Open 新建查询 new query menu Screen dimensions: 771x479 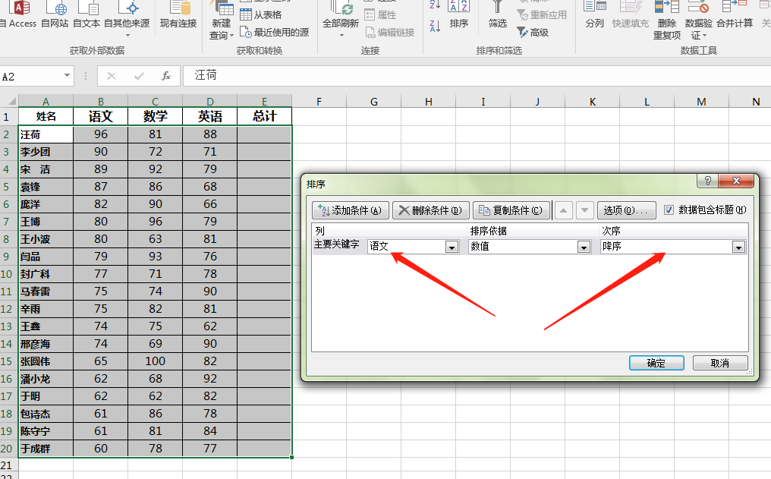pyautogui.click(x=221, y=20)
